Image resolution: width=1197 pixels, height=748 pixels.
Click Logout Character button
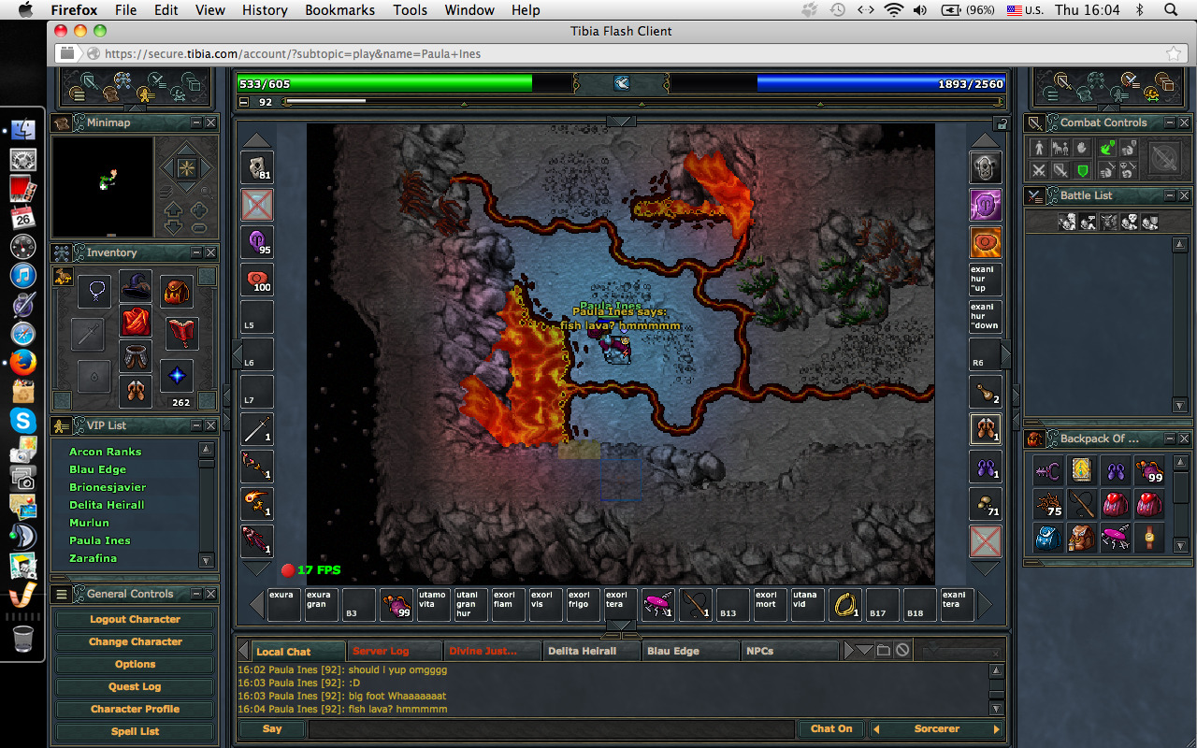(x=136, y=619)
